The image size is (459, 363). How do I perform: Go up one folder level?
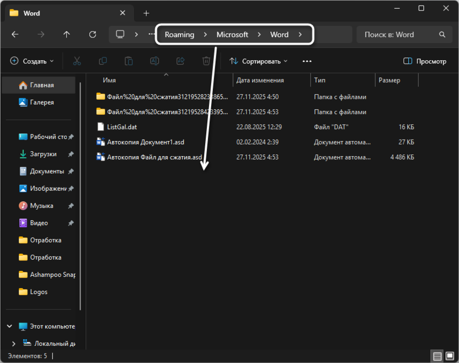click(67, 34)
